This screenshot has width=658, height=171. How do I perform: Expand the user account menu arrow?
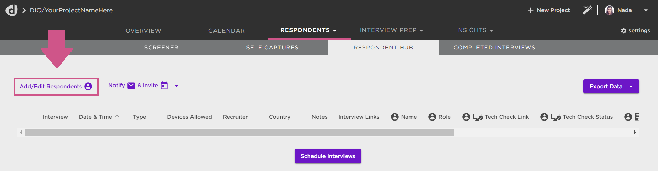point(646,10)
